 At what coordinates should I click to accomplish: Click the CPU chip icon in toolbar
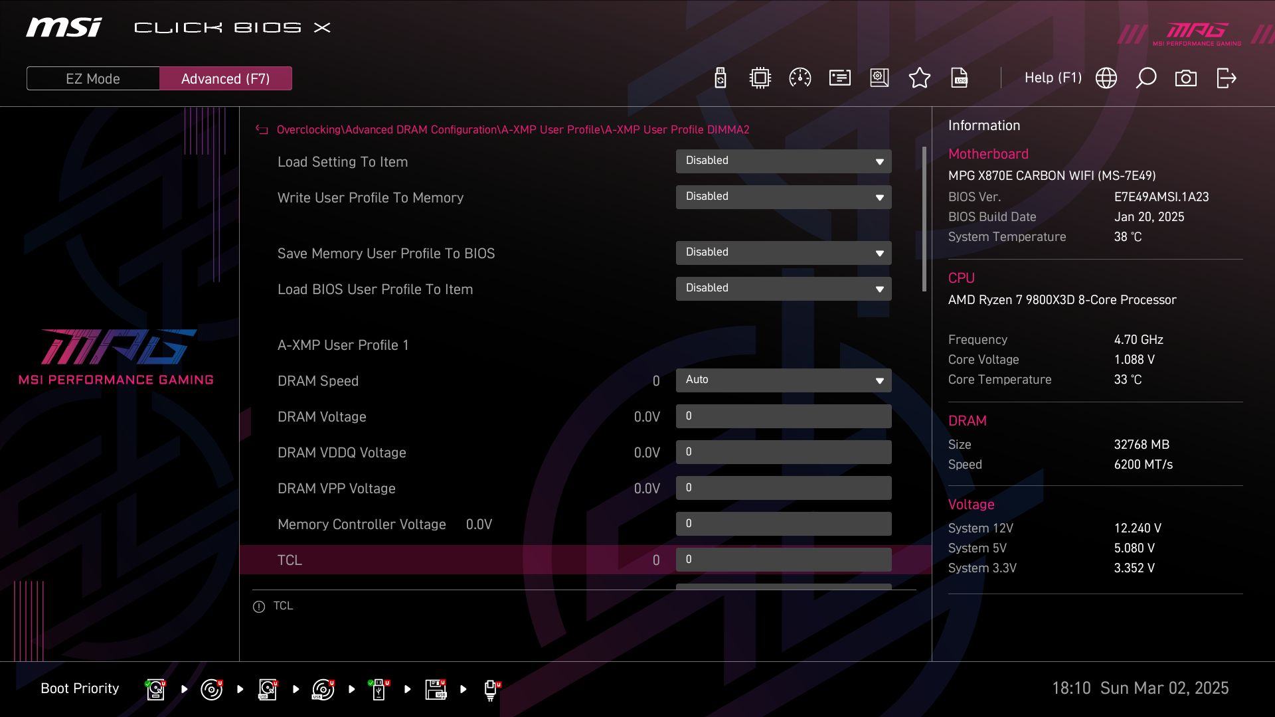coord(760,78)
